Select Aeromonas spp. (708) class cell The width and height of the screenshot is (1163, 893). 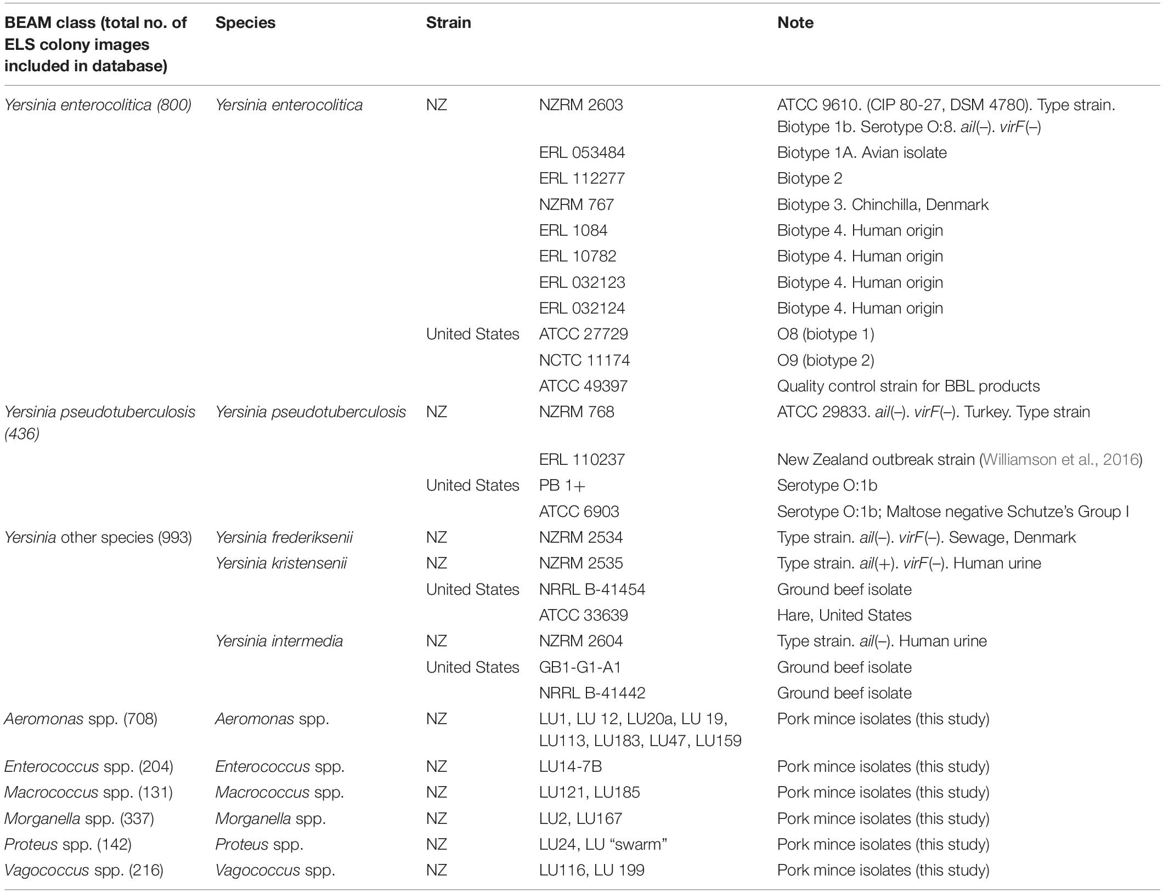81,719
